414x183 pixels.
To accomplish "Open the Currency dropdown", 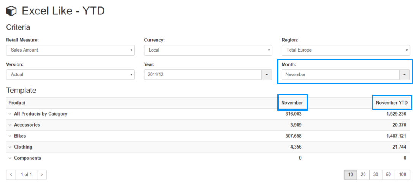I will pyautogui.click(x=208, y=50).
